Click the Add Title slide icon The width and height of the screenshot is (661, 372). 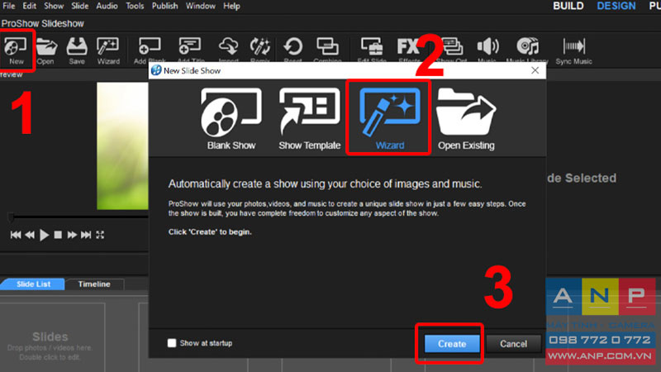pyautogui.click(x=190, y=50)
